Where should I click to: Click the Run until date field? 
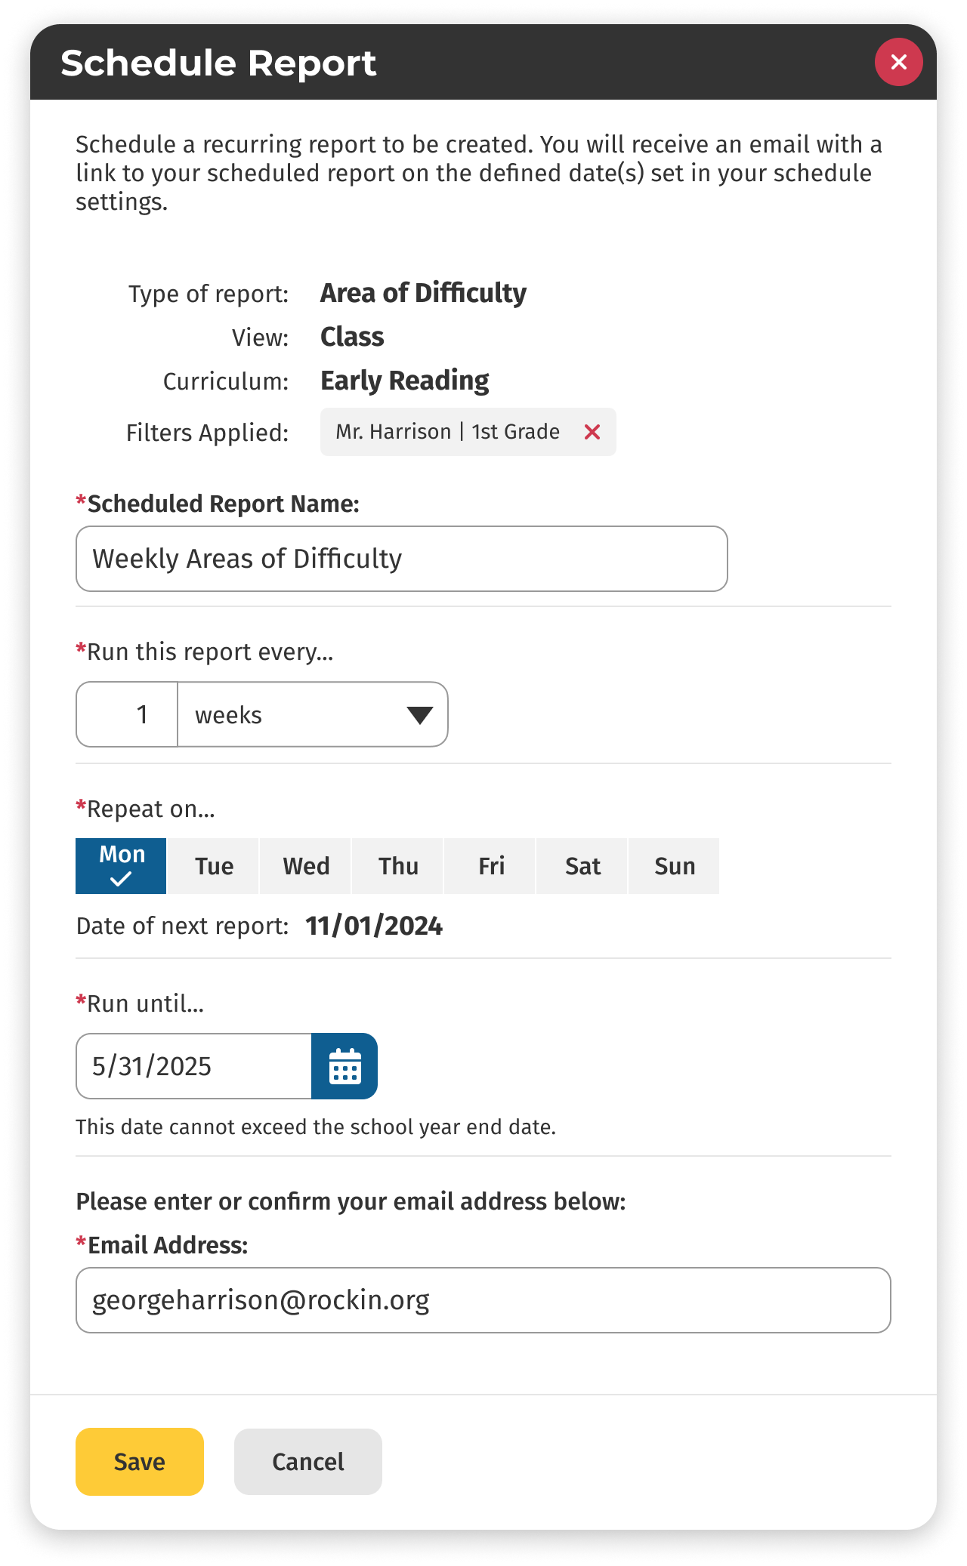tap(194, 1066)
